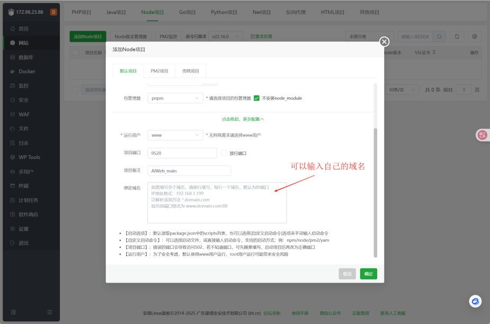Screen dimensions: 490x324
Task: Open the 运行用户 www dropdown
Action: pos(175,135)
